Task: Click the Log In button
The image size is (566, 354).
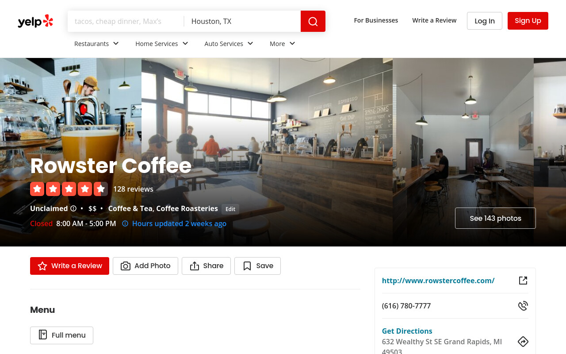Action: tap(485, 21)
